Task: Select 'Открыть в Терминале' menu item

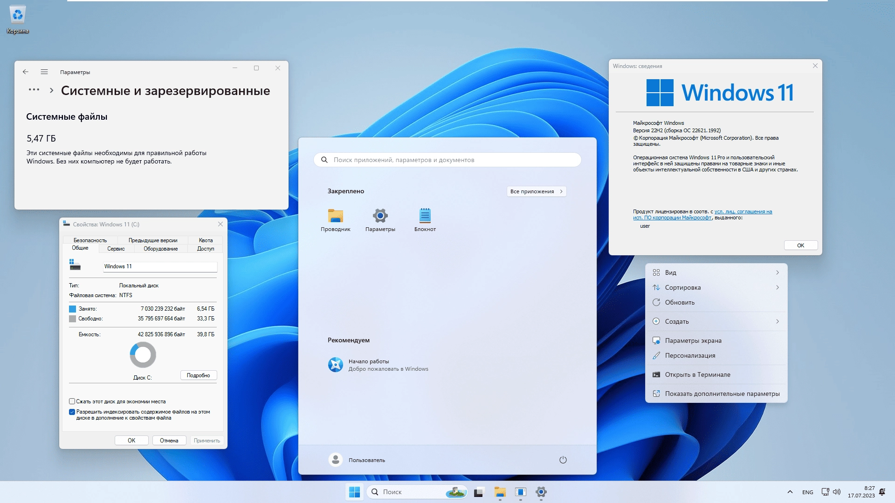Action: 716,374
